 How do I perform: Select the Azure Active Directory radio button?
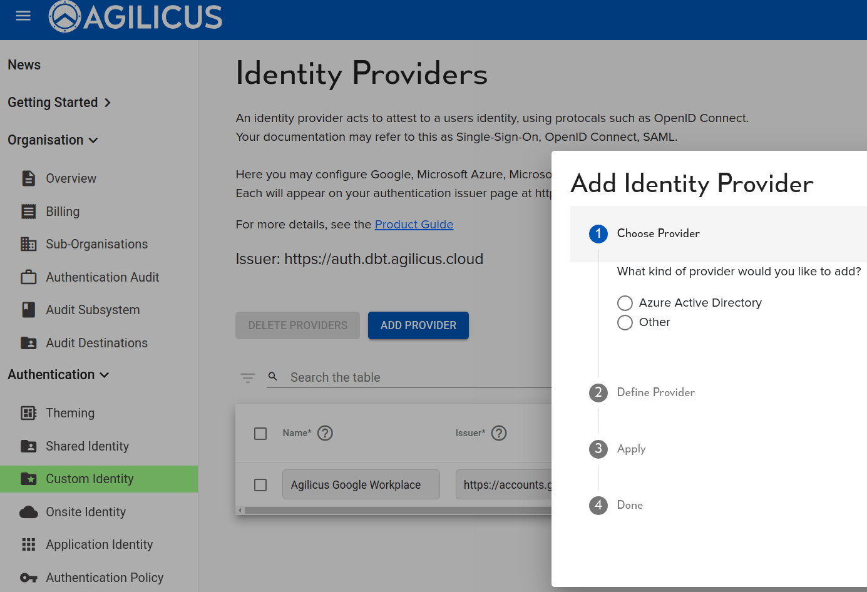pyautogui.click(x=625, y=303)
